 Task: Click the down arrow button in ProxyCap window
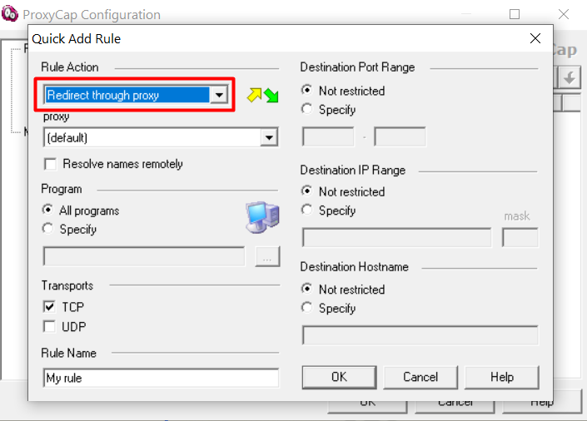click(x=570, y=78)
